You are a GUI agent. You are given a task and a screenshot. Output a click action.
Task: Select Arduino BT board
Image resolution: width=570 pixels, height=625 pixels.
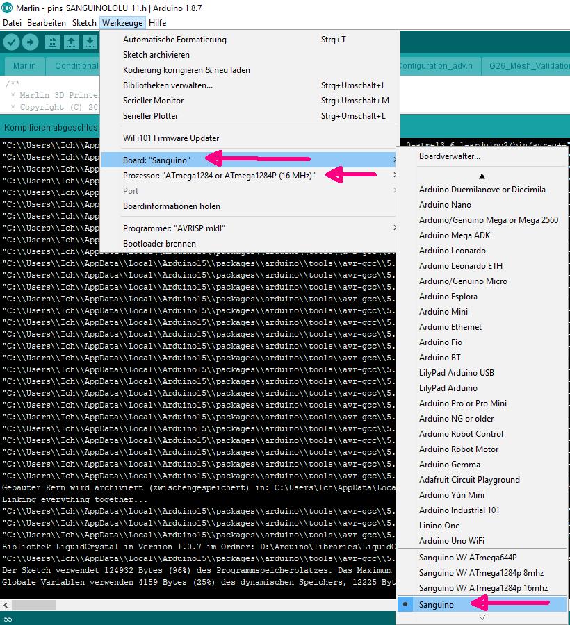(482, 358)
